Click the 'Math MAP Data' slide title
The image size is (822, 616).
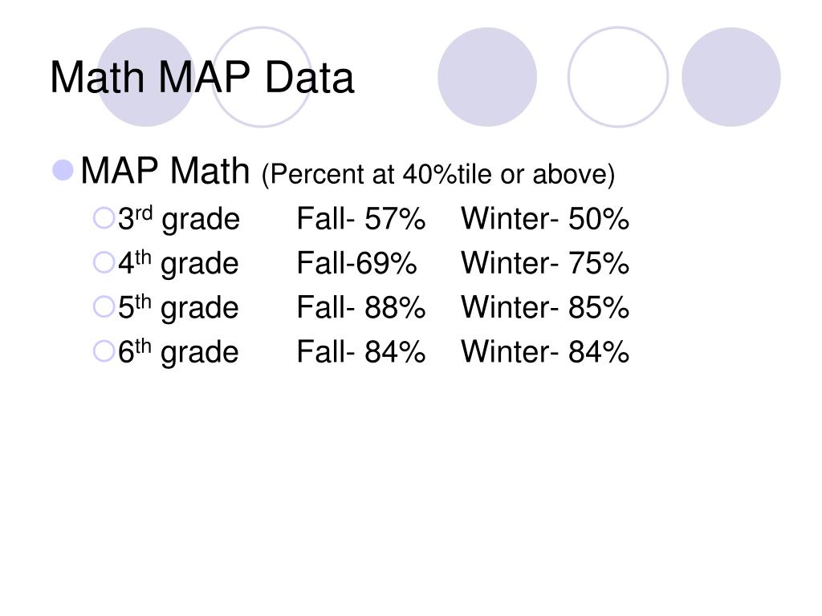201,78
